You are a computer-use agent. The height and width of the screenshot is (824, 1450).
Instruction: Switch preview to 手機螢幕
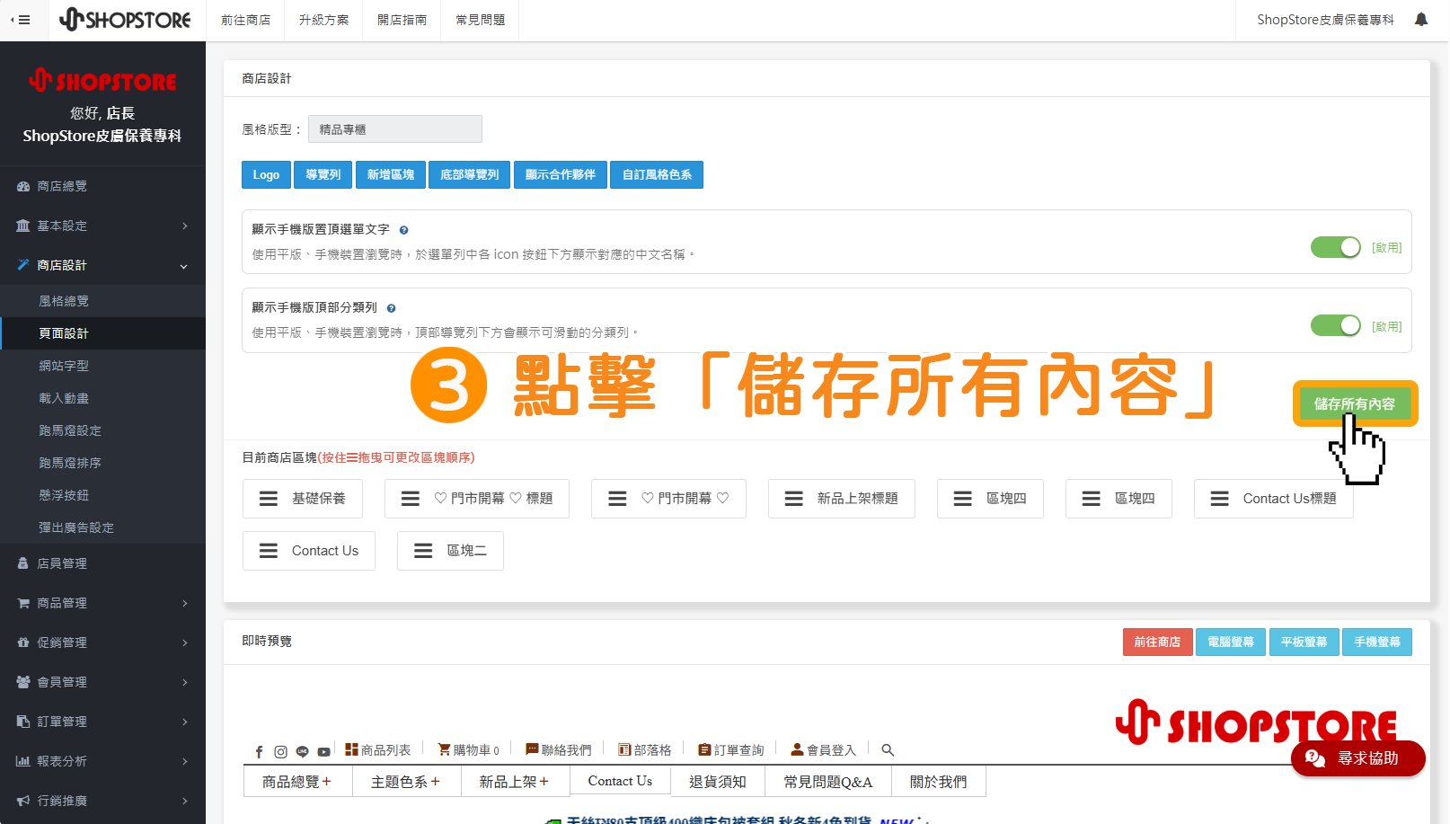pos(1377,642)
